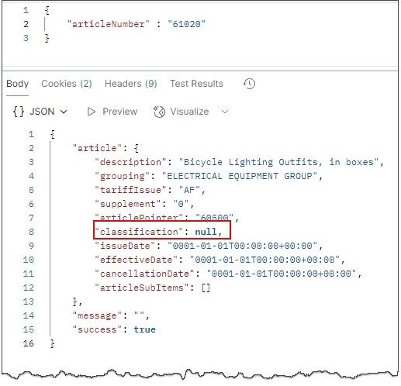The height and width of the screenshot is (386, 401).
Task: Click the cancellationDate timestamp value
Action: (282, 274)
